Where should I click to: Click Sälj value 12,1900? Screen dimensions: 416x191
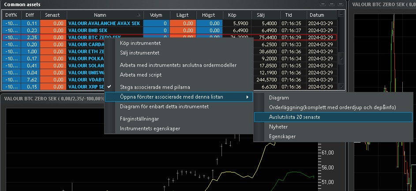(268, 73)
